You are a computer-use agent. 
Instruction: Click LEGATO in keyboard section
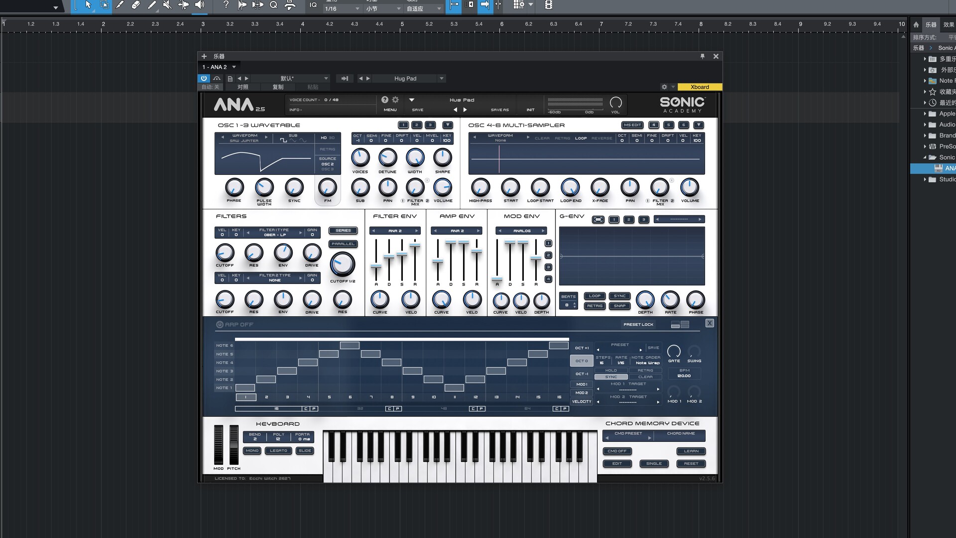pyautogui.click(x=279, y=451)
